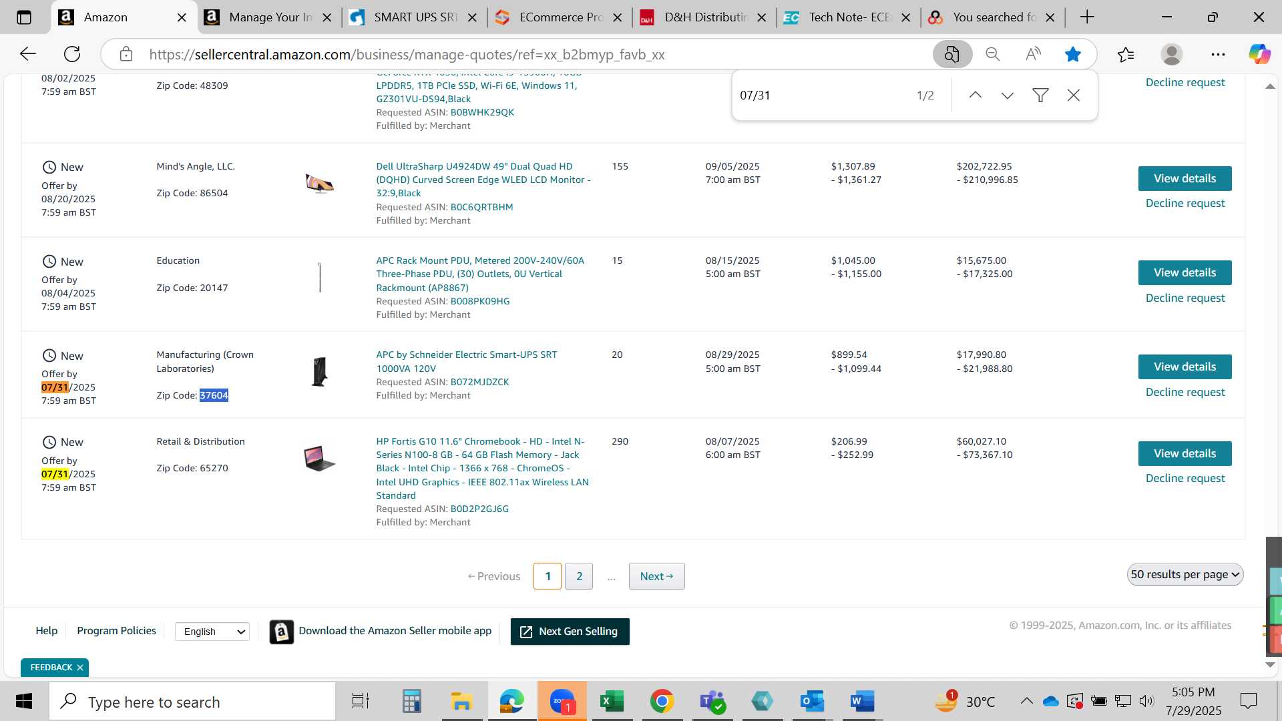Open the notifications center icon
The image size is (1282, 721).
point(1248,701)
